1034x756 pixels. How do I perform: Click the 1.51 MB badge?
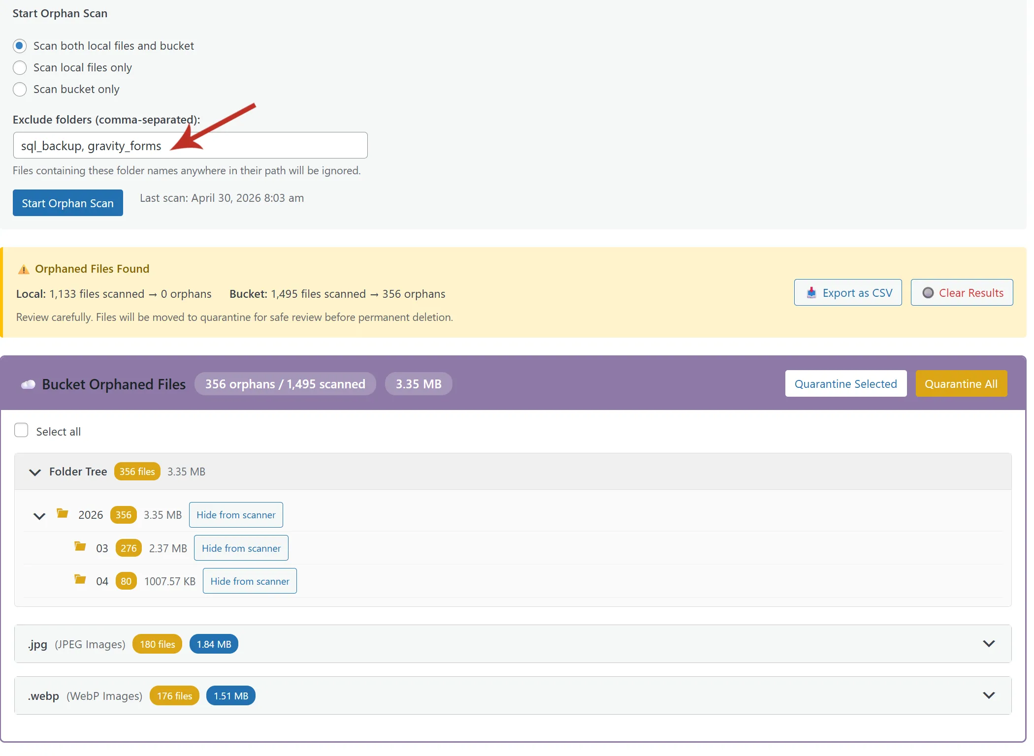click(230, 696)
